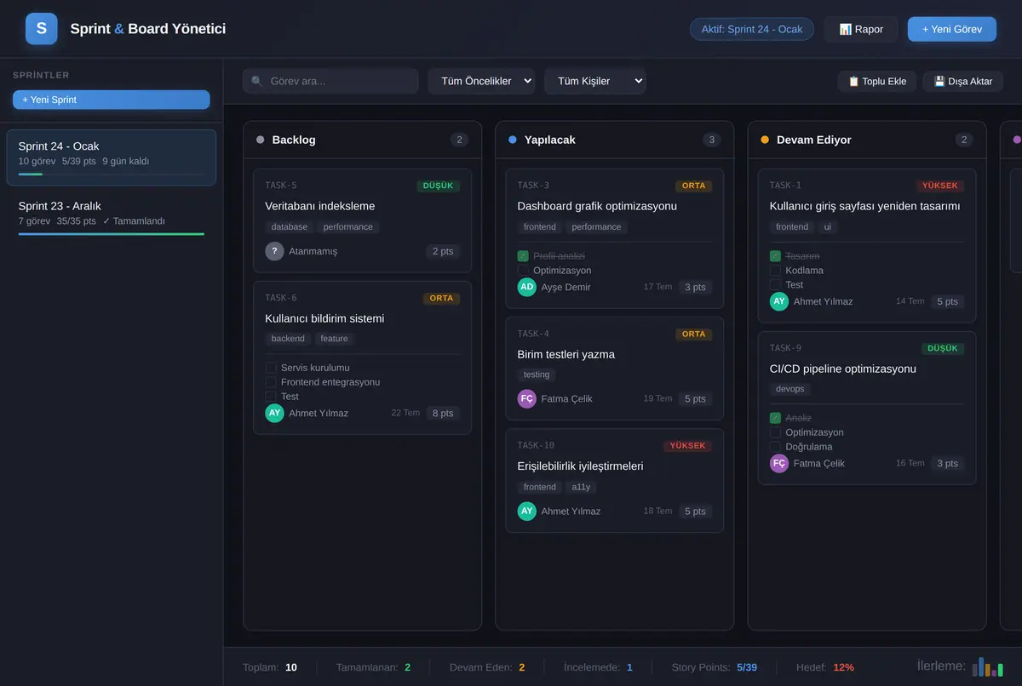The height and width of the screenshot is (686, 1022).
Task: Click the "Toplu Ekle" button
Action: pos(877,81)
